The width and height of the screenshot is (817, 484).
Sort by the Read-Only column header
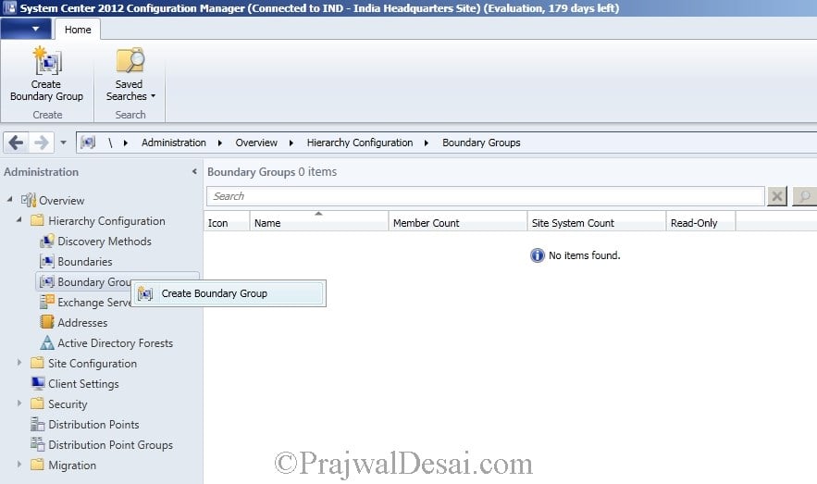pos(700,222)
